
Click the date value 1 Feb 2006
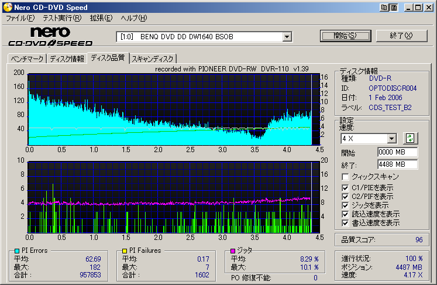coord(386,98)
